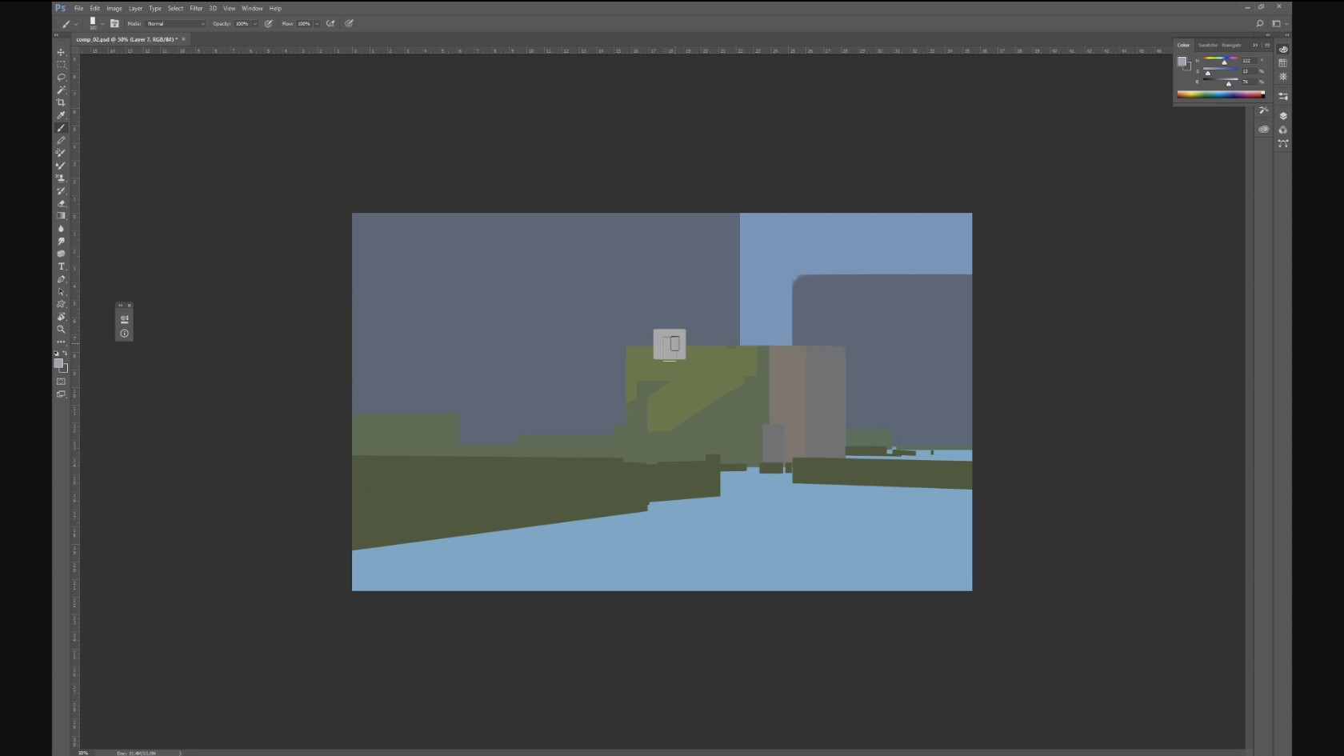Expand the Opacity slider dropdown arrow

click(x=255, y=24)
